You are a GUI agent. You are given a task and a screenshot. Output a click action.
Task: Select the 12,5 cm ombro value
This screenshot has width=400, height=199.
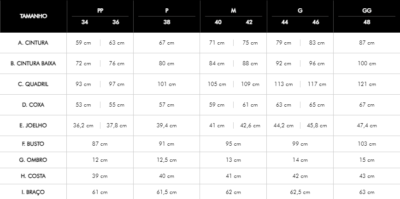pyautogui.click(x=167, y=160)
